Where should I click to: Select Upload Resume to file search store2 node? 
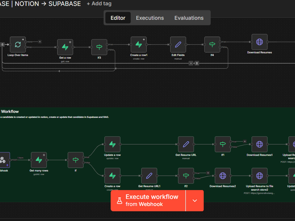click(x=259, y=176)
